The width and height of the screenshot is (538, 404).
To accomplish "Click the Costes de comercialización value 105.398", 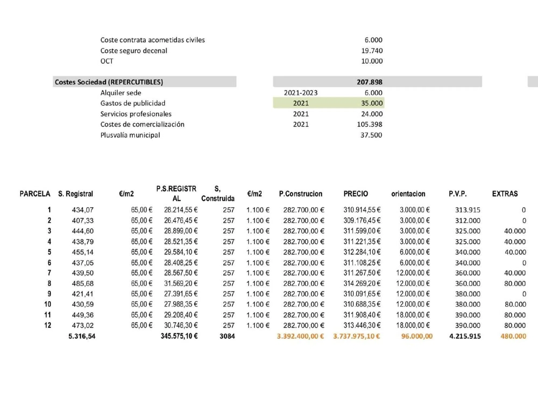I will click(369, 124).
